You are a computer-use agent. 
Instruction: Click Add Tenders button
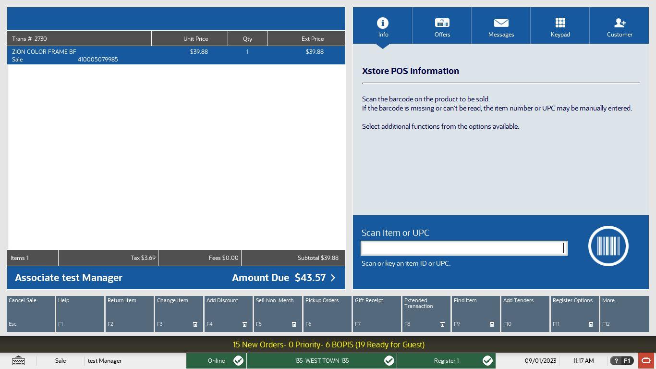pos(525,314)
